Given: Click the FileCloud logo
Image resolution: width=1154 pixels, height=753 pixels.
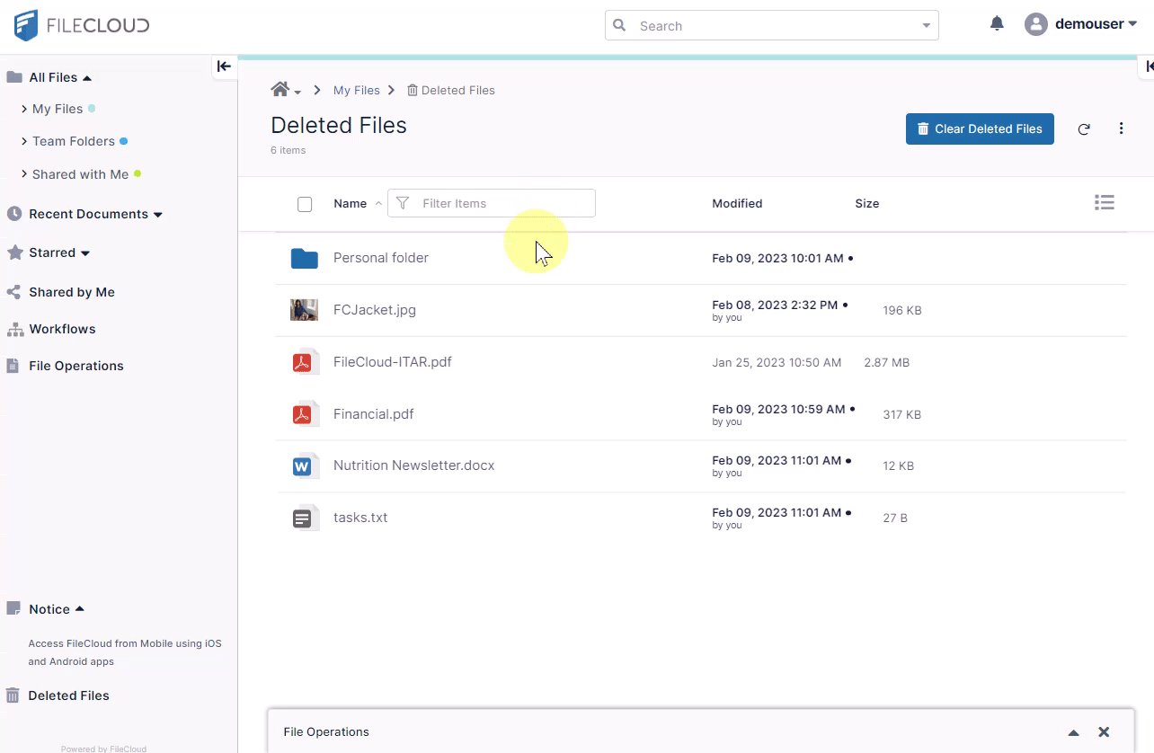Looking at the screenshot, I should click(82, 25).
